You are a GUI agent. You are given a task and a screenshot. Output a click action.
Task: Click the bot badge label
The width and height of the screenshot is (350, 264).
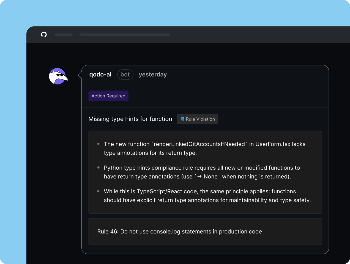tap(125, 75)
